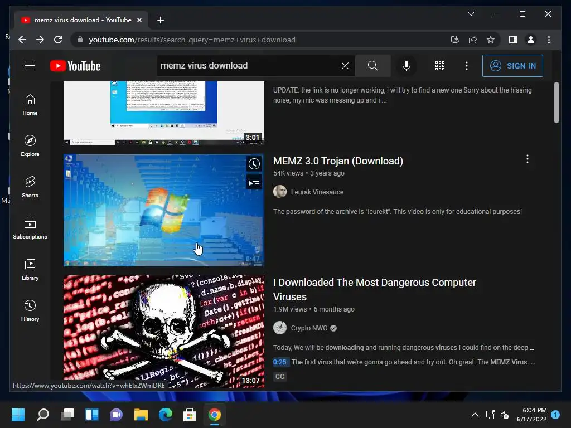The width and height of the screenshot is (571, 428).
Task: Add MEMZ 3.0 video to Watch later
Action: click(x=254, y=164)
